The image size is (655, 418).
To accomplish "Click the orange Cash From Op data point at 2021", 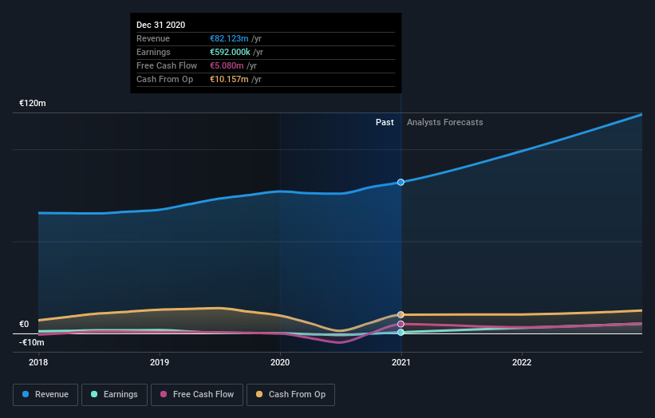I will pos(400,314).
